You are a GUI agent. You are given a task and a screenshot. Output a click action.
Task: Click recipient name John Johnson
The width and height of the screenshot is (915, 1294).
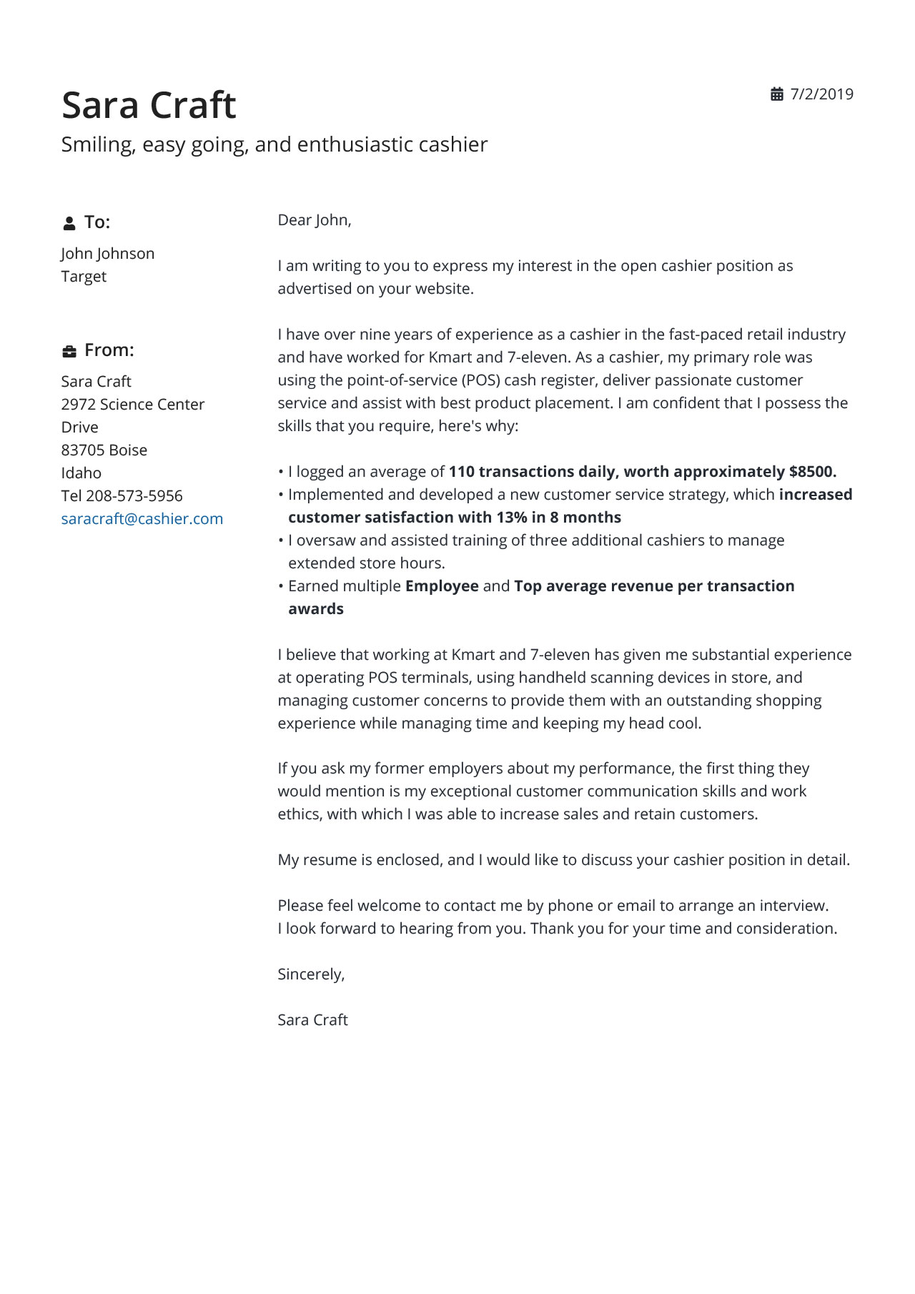[108, 254]
